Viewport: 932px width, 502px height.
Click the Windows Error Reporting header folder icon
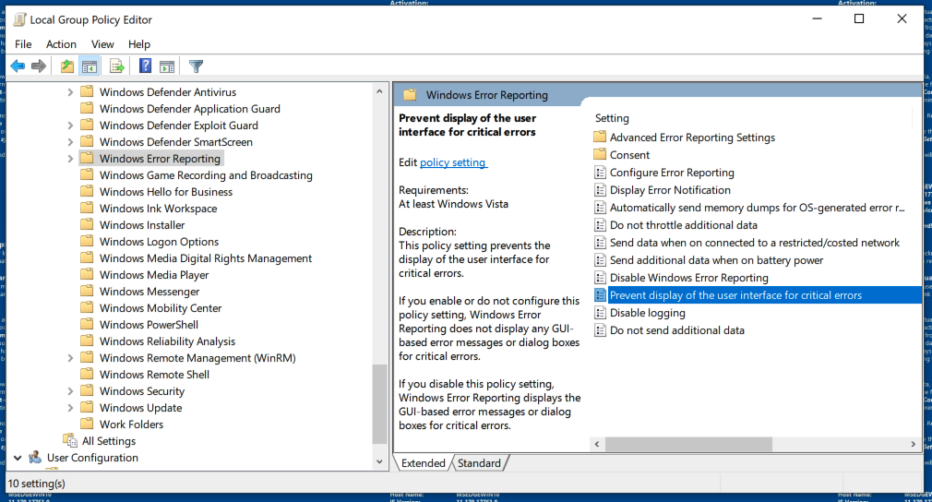[x=410, y=95]
